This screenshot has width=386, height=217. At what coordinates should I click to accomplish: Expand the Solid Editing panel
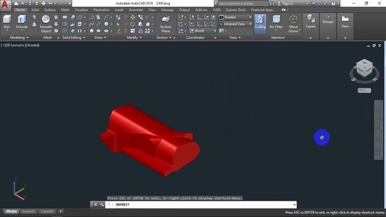74,37
